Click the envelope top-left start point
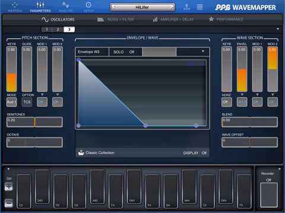Image resolution: width=285 pixels, height=213 pixels. coord(78,60)
